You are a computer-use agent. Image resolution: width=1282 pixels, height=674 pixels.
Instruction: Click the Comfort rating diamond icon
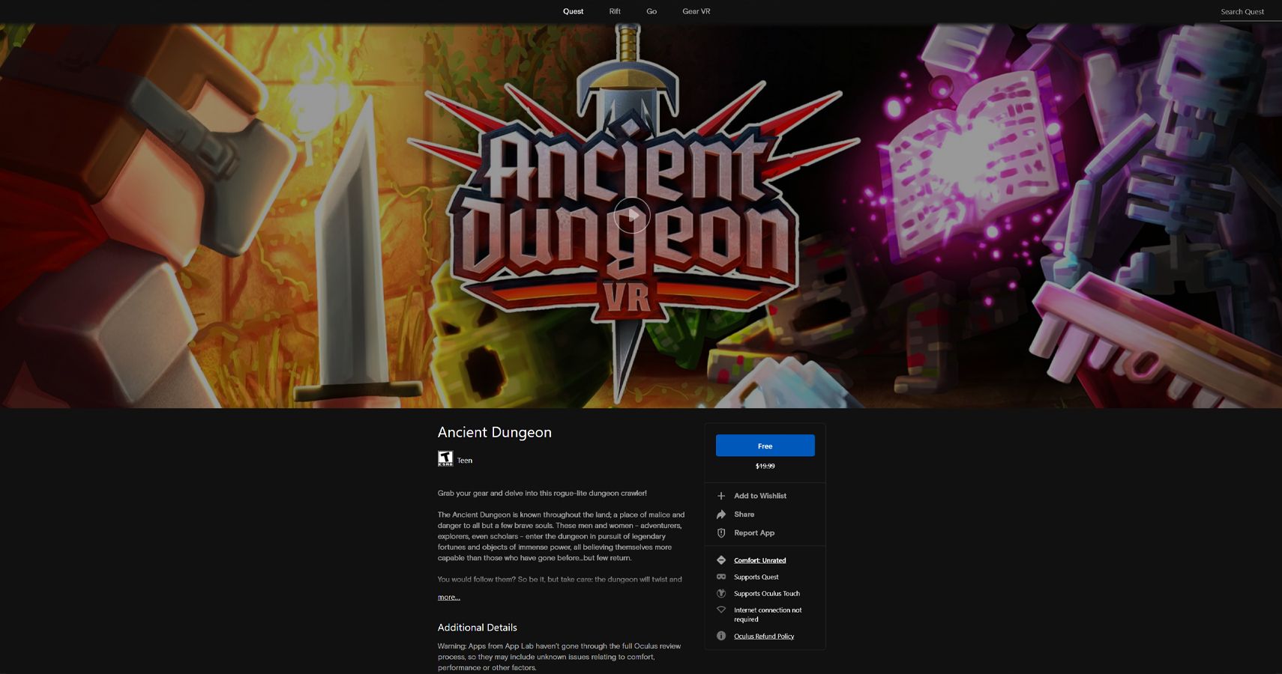(721, 560)
